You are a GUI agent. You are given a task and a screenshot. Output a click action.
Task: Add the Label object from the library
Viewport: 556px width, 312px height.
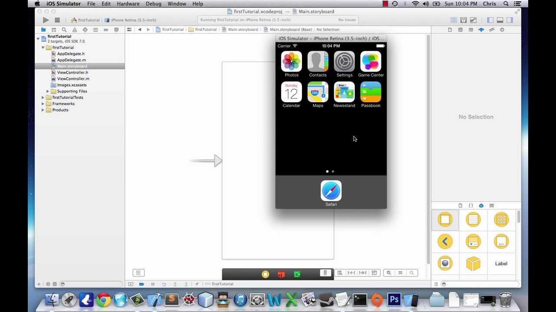click(501, 263)
